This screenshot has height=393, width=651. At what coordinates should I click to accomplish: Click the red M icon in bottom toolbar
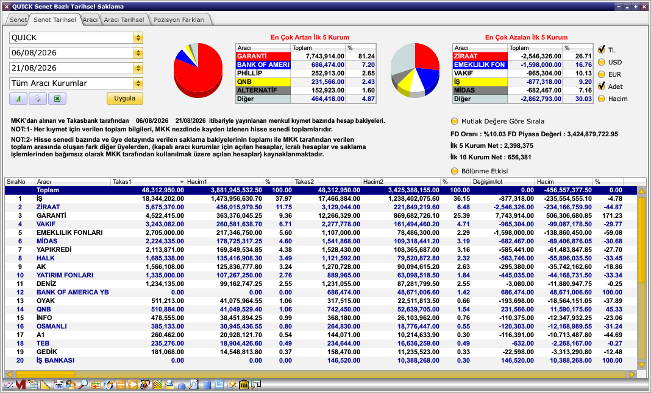pyautogui.click(x=20, y=384)
